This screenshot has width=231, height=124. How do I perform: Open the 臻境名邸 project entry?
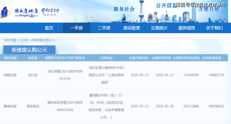point(10,106)
